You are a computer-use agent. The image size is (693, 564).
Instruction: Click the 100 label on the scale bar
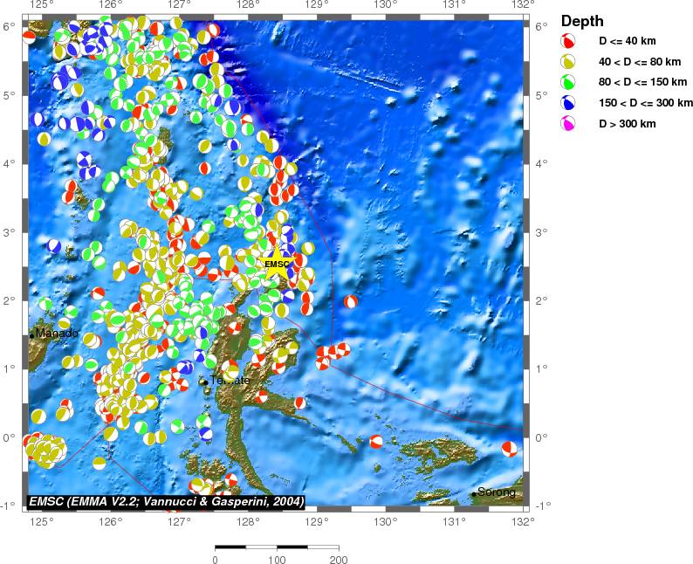(x=277, y=560)
